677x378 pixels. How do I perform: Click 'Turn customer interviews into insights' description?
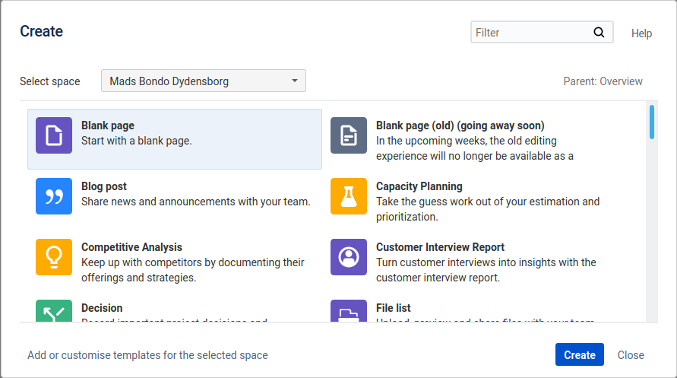486,270
